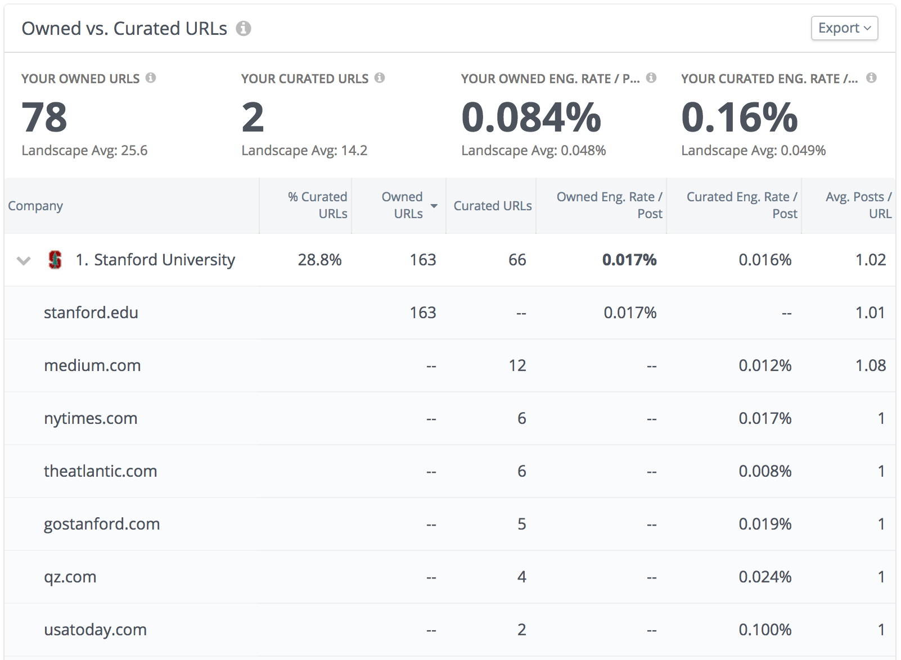The image size is (901, 660).
Task: Click the 12 curated URLs for medium.com
Action: point(517,365)
